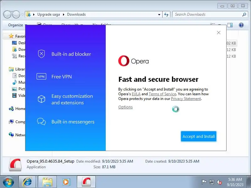Click the Opera logo icon

point(124,61)
